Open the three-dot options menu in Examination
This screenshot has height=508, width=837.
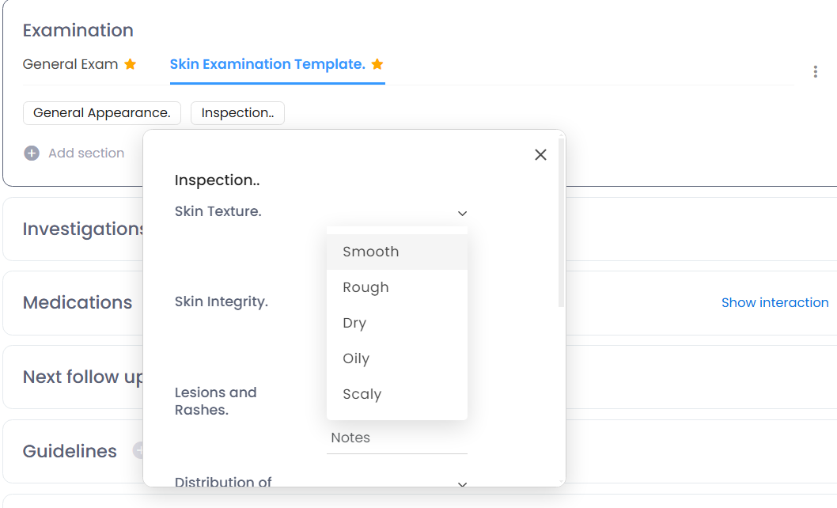click(x=815, y=72)
